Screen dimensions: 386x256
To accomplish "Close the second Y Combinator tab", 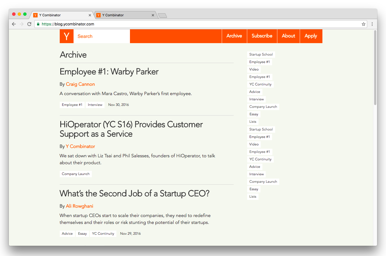I will coord(153,15).
